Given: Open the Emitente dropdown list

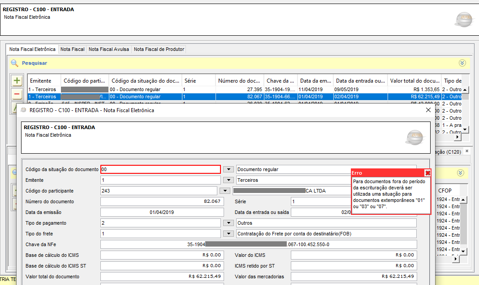Looking at the screenshot, I should [x=229, y=180].
